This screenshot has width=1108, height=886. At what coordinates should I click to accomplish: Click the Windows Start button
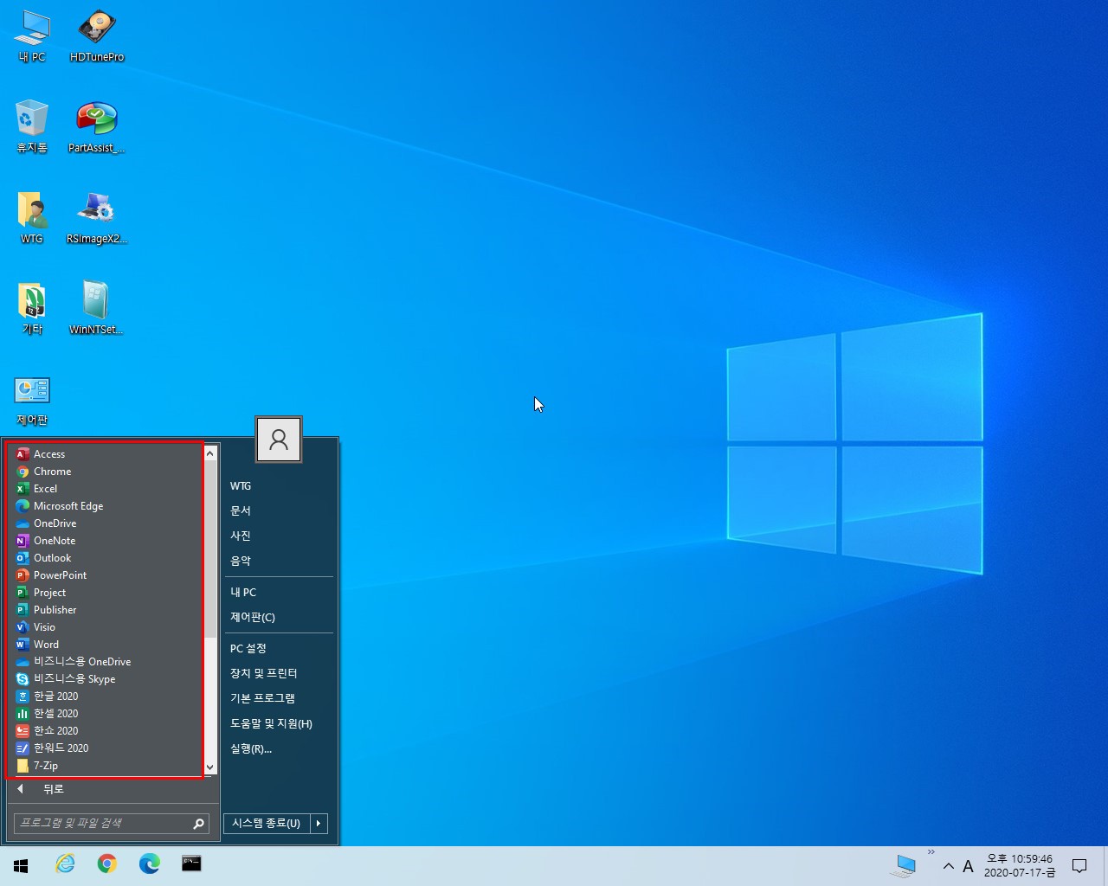click(21, 865)
